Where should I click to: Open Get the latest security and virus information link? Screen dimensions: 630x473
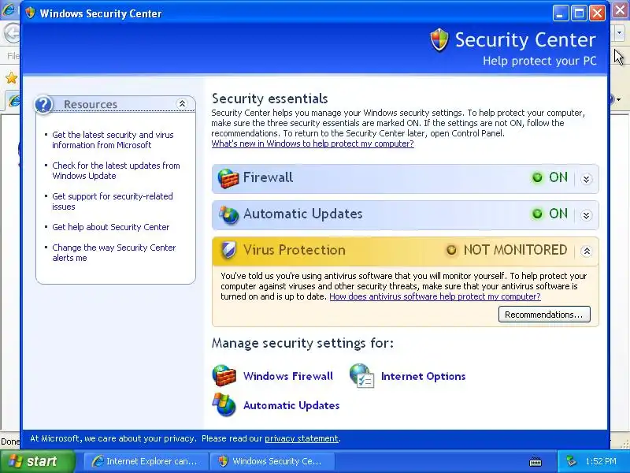(113, 140)
